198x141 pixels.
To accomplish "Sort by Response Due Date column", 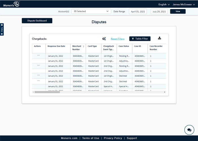I will click(56, 46).
